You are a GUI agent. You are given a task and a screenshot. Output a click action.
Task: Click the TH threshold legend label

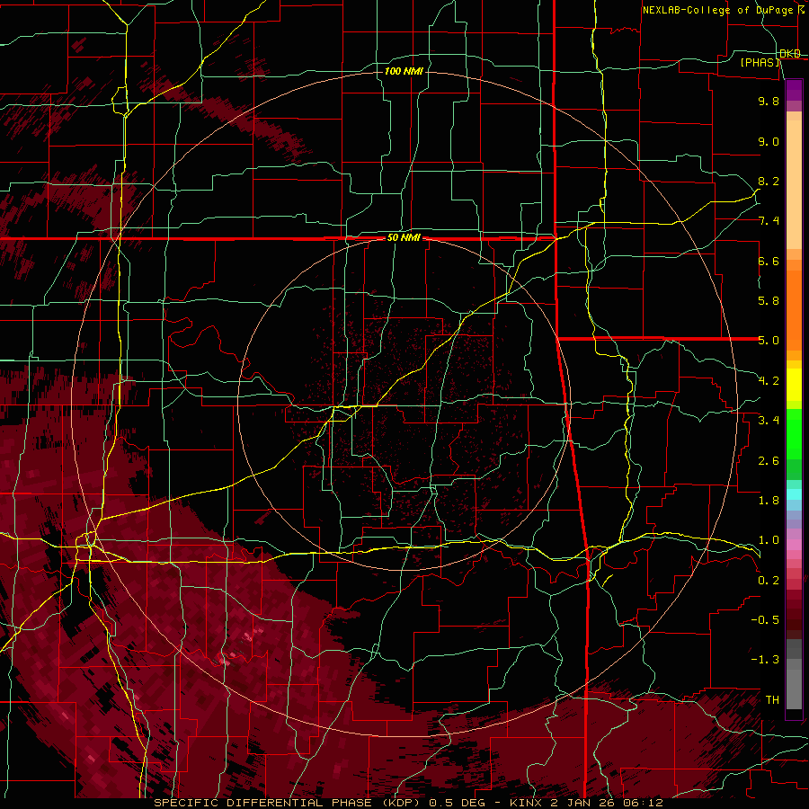click(x=772, y=700)
